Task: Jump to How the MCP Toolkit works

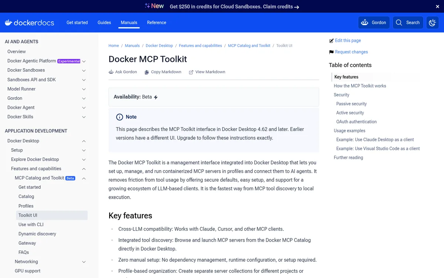Action: [x=360, y=86]
